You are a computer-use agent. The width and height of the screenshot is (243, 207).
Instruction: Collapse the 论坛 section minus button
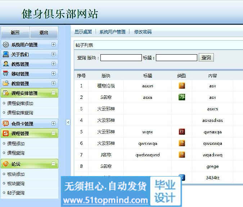(53, 164)
